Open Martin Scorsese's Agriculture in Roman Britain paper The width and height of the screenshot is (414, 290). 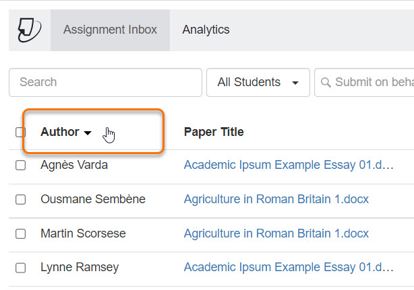[276, 233]
